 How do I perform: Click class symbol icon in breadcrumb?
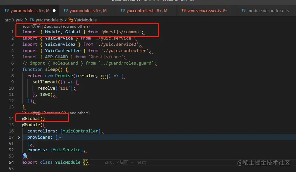point(71,20)
